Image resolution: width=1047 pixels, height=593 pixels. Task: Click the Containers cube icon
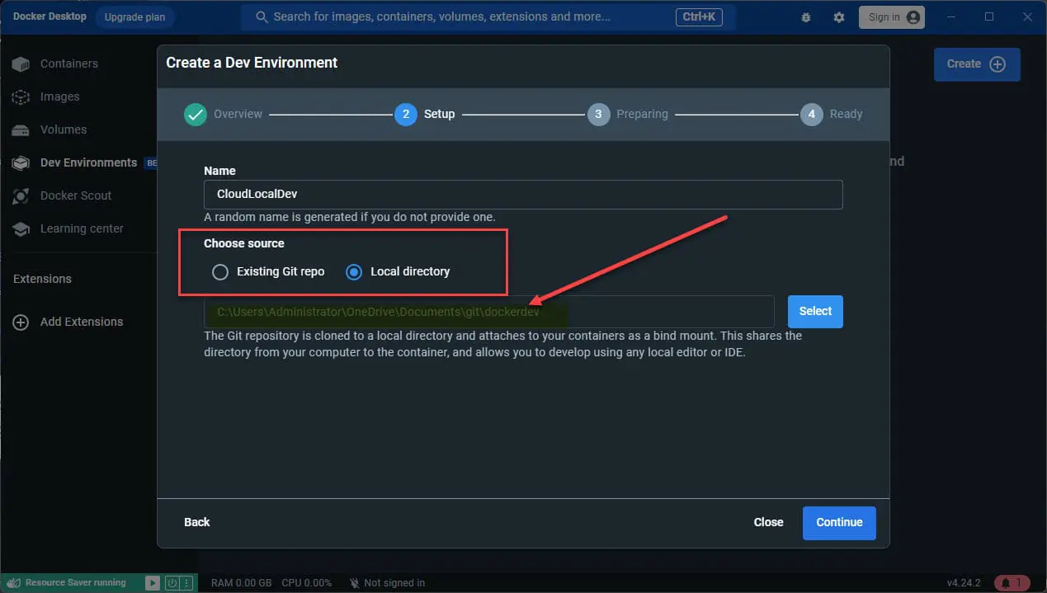coord(21,64)
